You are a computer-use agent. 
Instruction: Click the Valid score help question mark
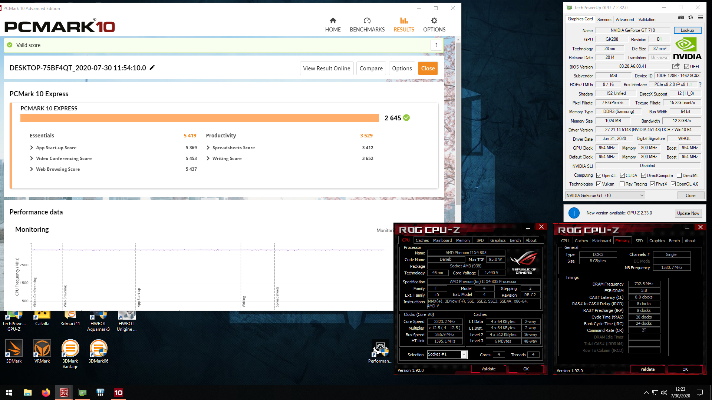pos(436,45)
